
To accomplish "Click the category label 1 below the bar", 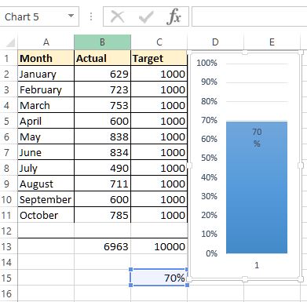I will (x=257, y=265).
